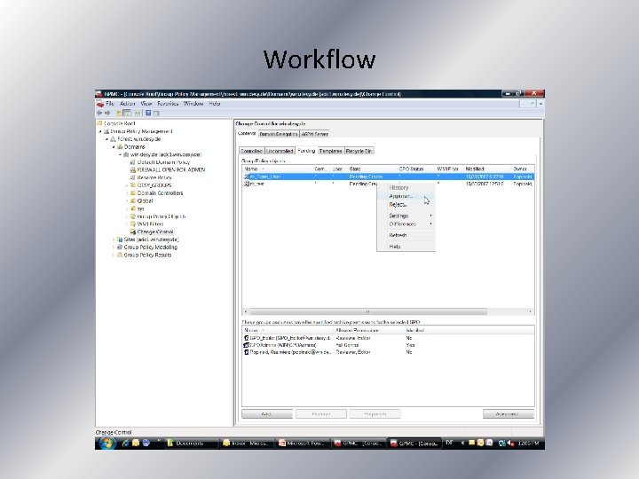639x479 pixels.
Task: Choose Approve in the context menu
Action: pyautogui.click(x=406, y=196)
